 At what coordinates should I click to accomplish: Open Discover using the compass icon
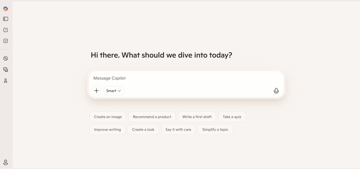tap(5, 58)
